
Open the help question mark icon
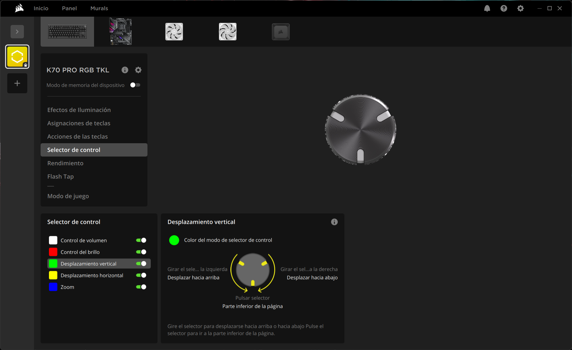coord(504,8)
